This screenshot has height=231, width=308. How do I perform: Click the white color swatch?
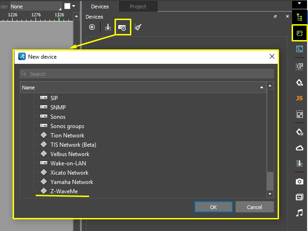[67, 6]
